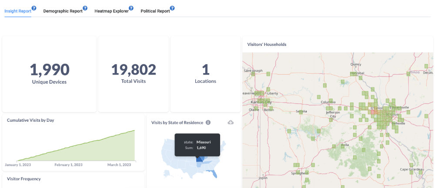Click the Visitor Frequency panel heading
The image size is (435, 188).
click(24, 178)
